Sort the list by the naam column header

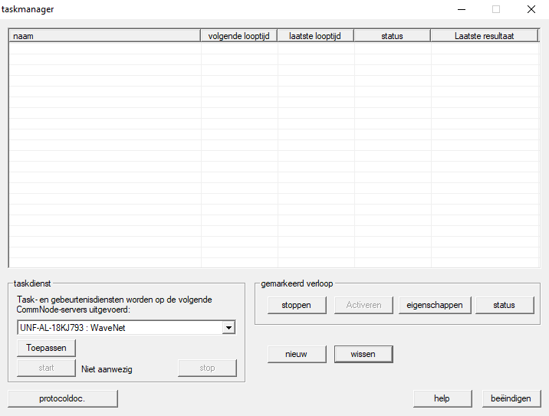click(104, 36)
